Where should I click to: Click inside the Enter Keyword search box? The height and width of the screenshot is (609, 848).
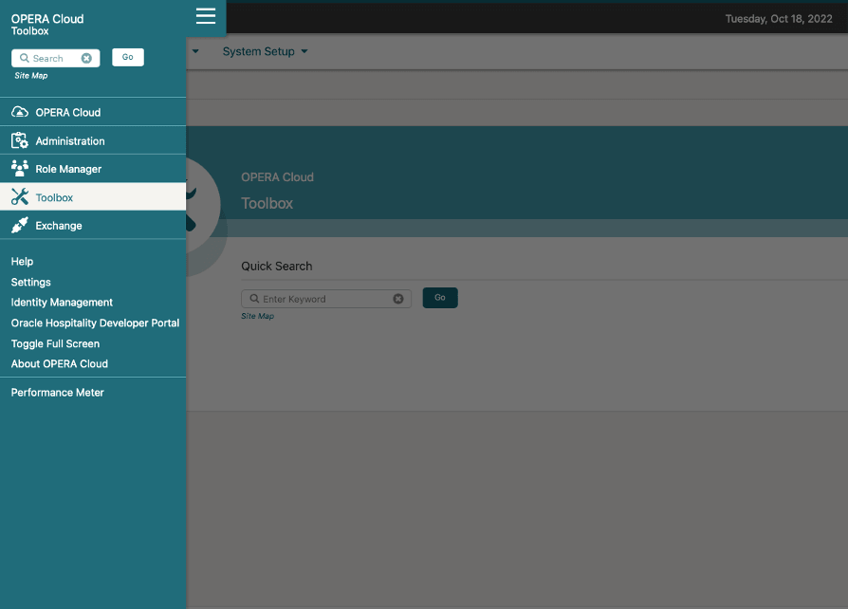click(x=323, y=298)
